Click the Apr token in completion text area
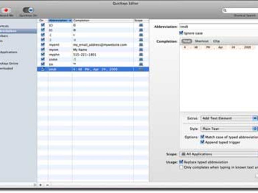The height and width of the screenshot is (193, 258). (220, 47)
